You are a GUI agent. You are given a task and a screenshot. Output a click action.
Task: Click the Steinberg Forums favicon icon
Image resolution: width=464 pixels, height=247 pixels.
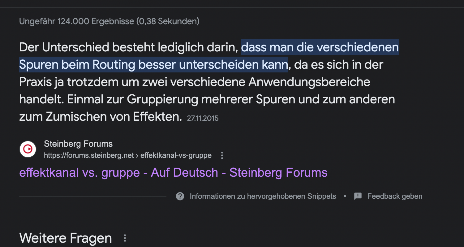(x=28, y=149)
